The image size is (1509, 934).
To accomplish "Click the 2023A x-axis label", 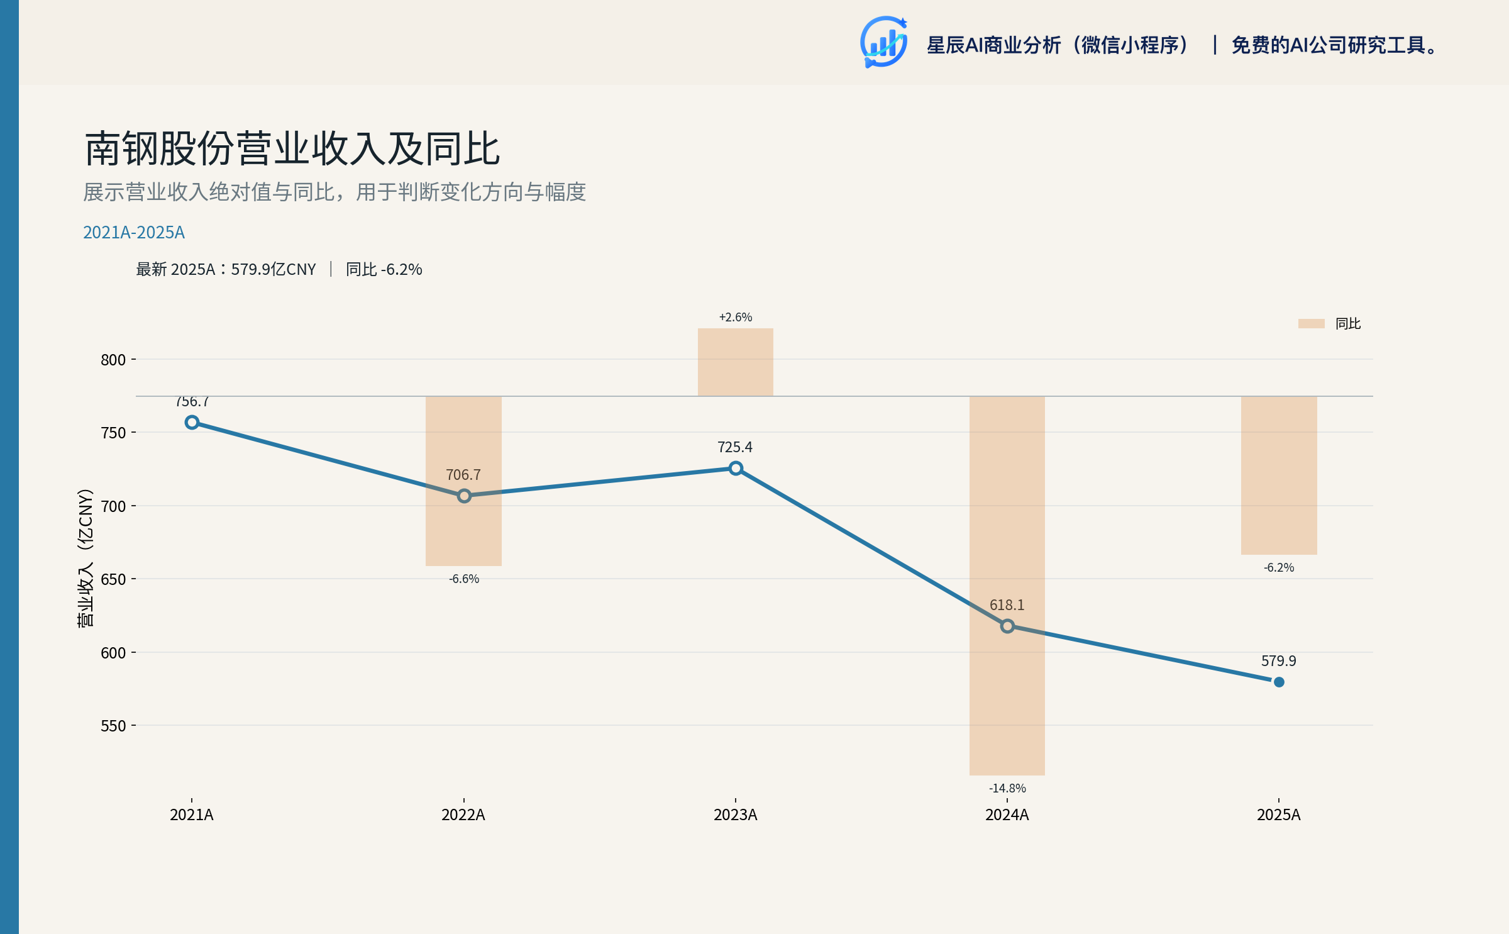I will (736, 815).
